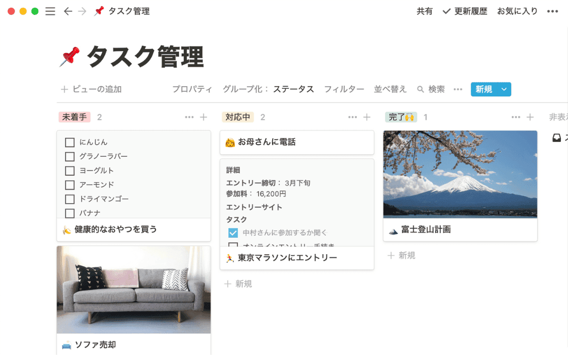
Task: Open the お母さんに電話 card
Action: [297, 142]
